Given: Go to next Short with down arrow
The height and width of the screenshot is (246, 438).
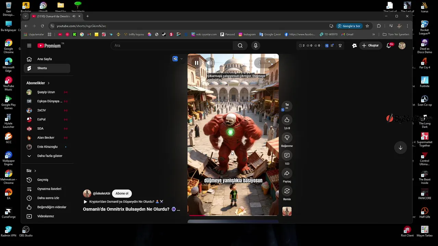Looking at the screenshot, I should click(x=400, y=148).
